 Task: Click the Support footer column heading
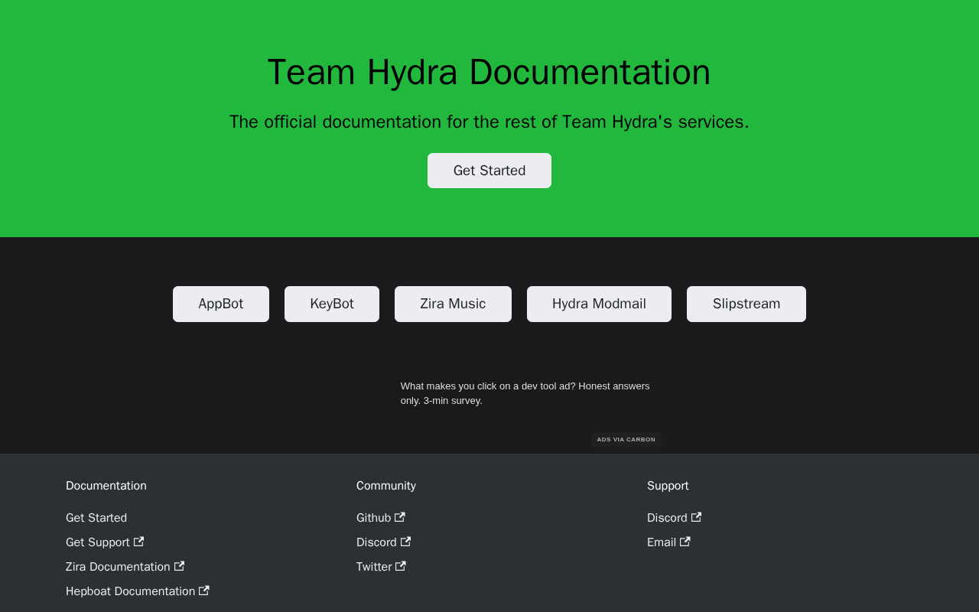[x=668, y=486]
